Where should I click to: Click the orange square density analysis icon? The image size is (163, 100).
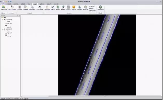click(74, 7)
